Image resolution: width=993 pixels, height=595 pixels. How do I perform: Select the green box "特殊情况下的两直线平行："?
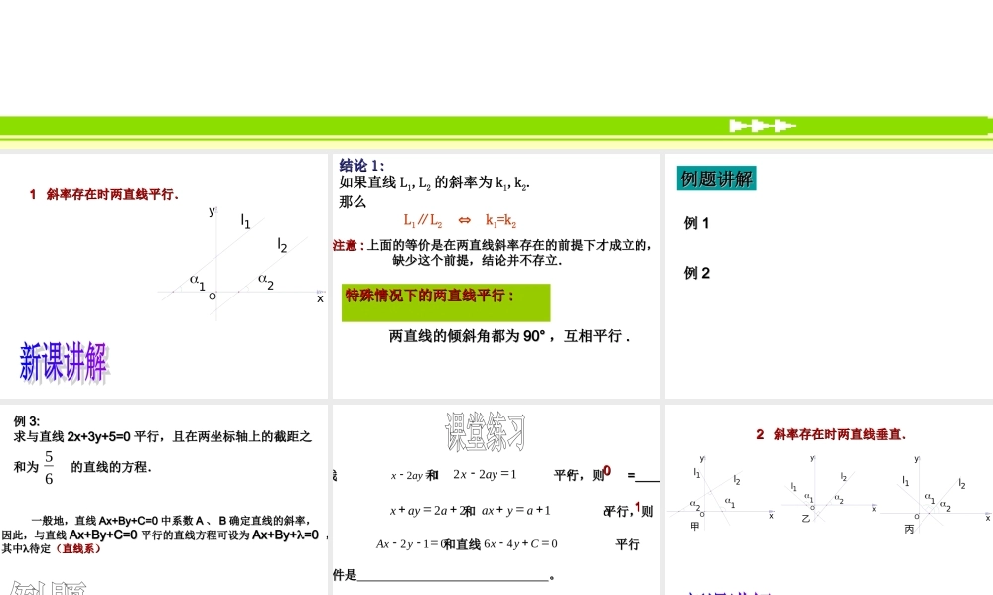click(446, 302)
